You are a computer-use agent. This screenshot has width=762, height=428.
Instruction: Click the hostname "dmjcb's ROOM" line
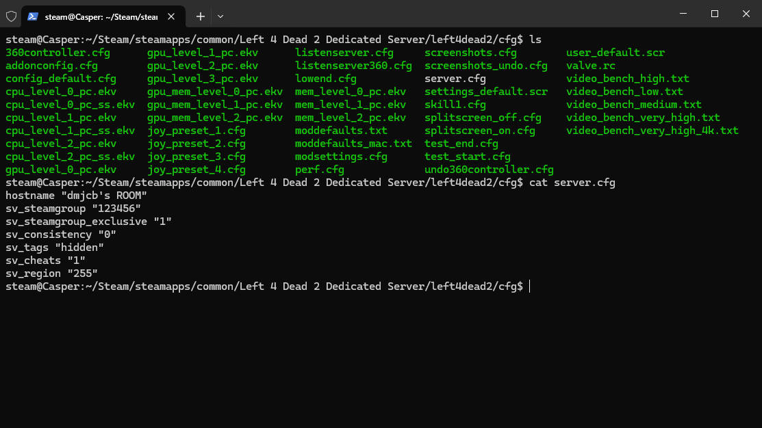point(76,196)
